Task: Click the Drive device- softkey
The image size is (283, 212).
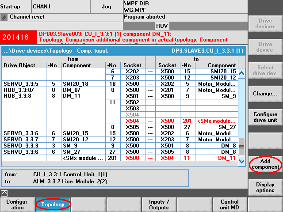Action: pyautogui.click(x=265, y=47)
